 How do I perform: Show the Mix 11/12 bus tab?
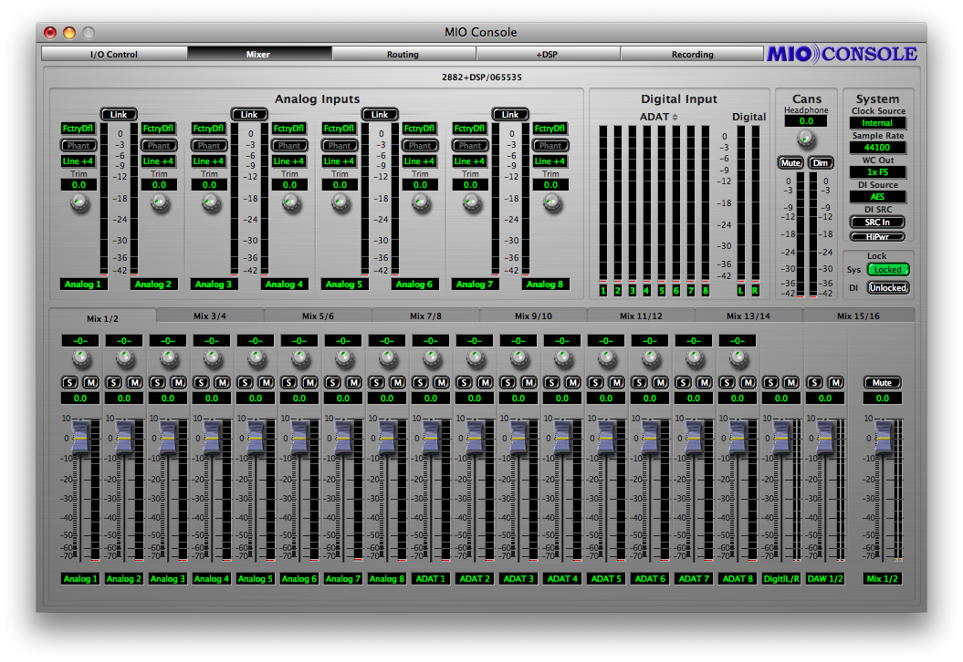641,316
